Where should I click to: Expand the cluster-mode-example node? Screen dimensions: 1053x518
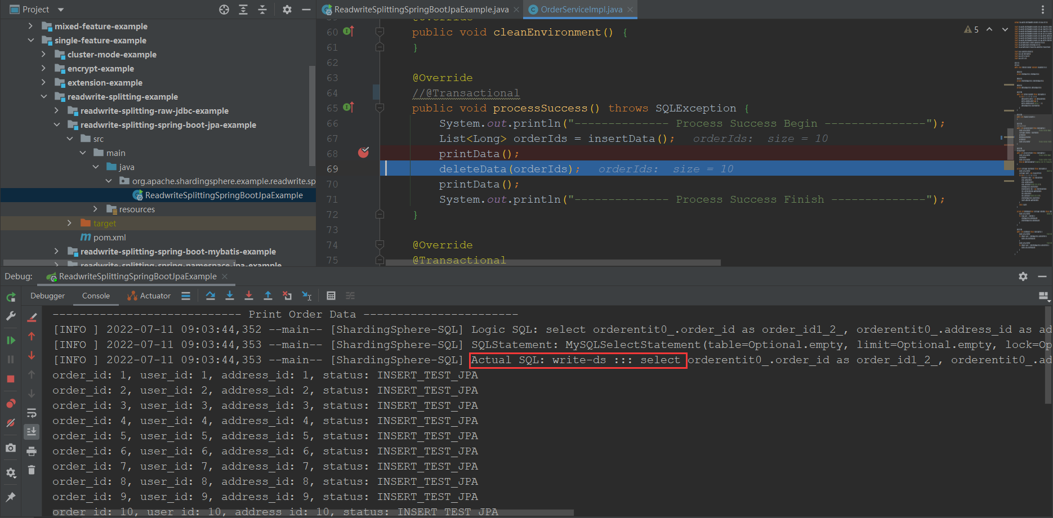pos(44,54)
